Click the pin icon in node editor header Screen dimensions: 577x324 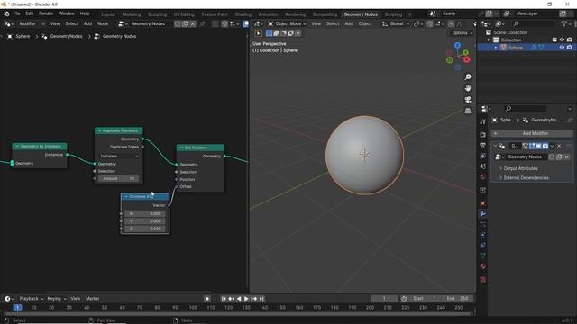click(x=202, y=24)
